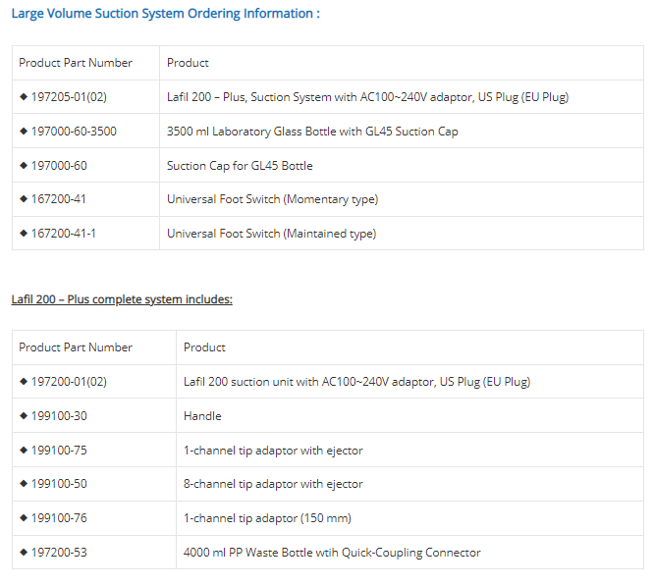Image resolution: width=654 pixels, height=586 pixels.
Task: Click the 3500 ml Laboratory Glass Bottle description
Action: coord(312,132)
